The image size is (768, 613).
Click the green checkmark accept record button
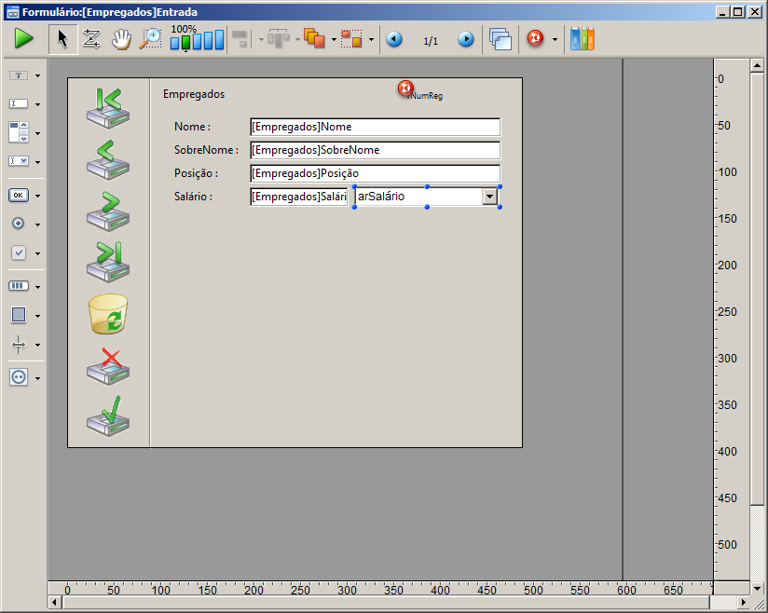click(x=108, y=416)
